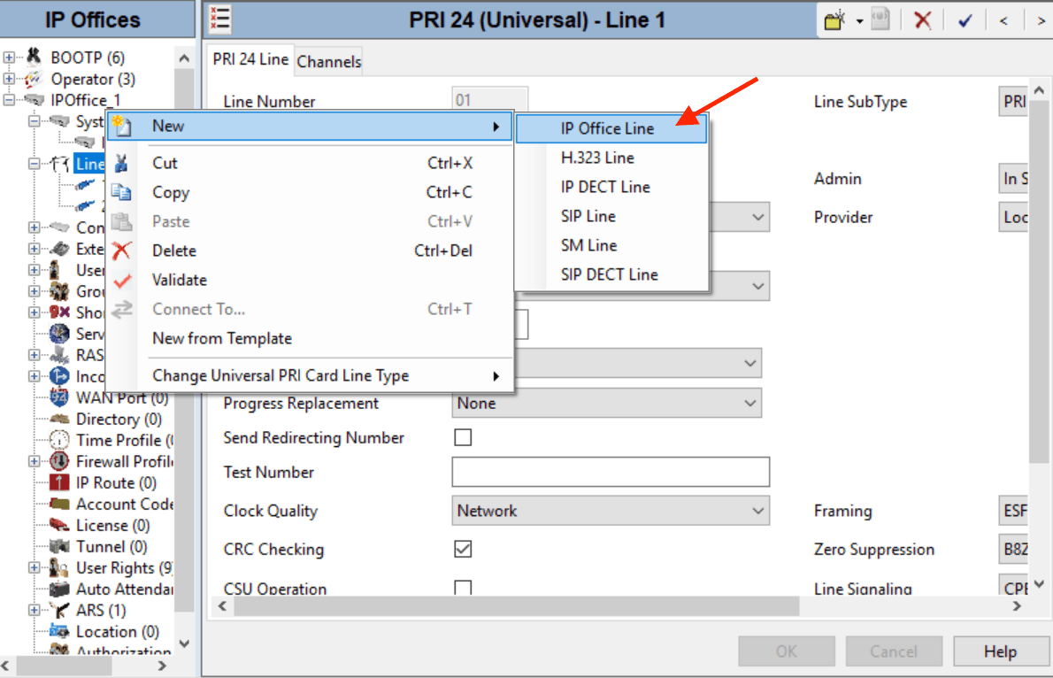
Task: Select Directory (0) in navigation tree
Action: pos(119,419)
